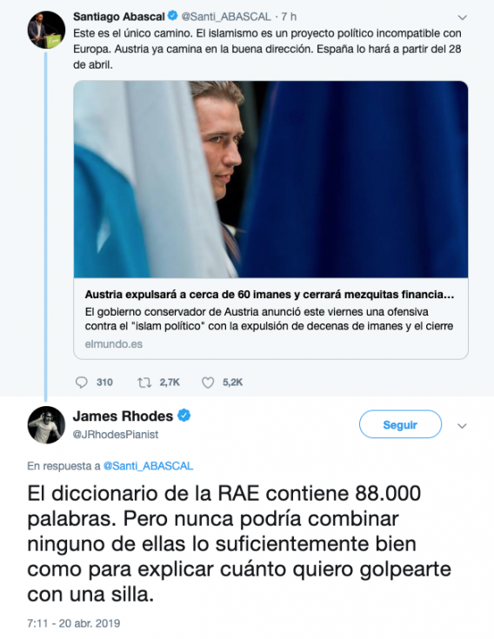Image resolution: width=494 pixels, height=639 pixels.
Task: Open the elmundo.es source link
Action: pyautogui.click(x=114, y=344)
